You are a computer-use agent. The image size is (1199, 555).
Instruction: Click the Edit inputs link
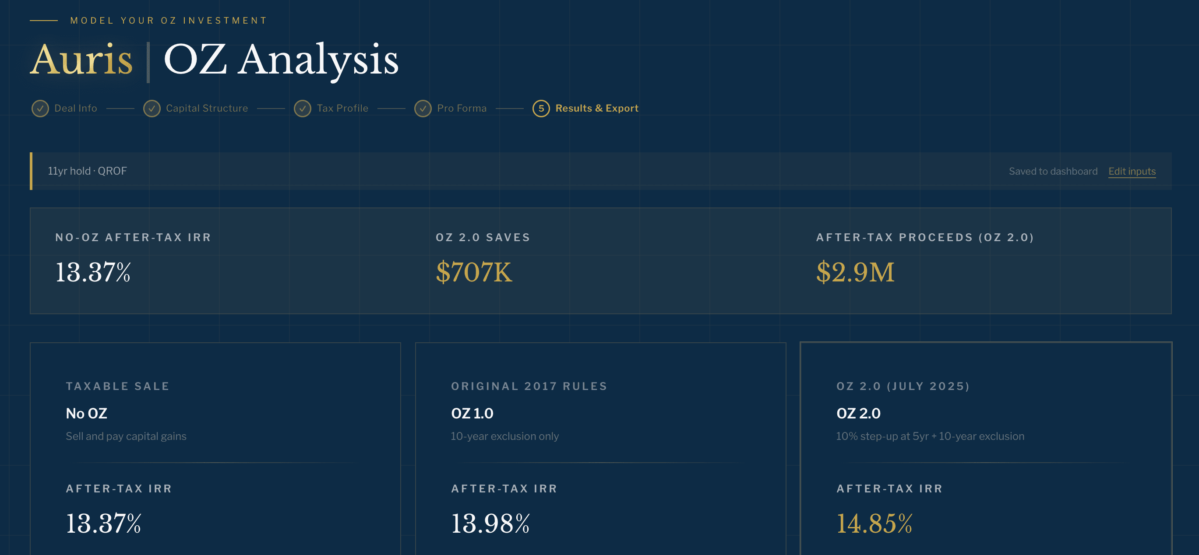[1132, 171]
